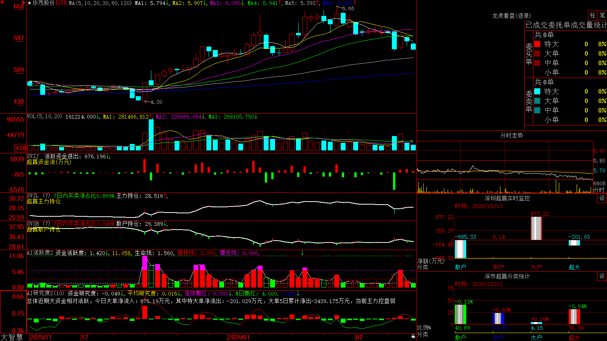This screenshot has width=607, height=341.
Task: Jump to the 02 month timeline marker
Action: pyautogui.click(x=359, y=337)
